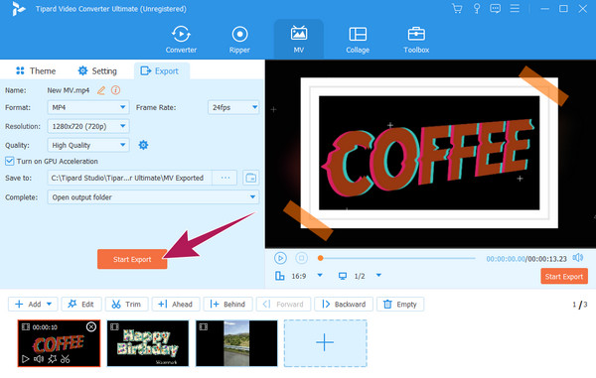The image size is (596, 378).
Task: Open the output folder icon
Action: pos(251,178)
